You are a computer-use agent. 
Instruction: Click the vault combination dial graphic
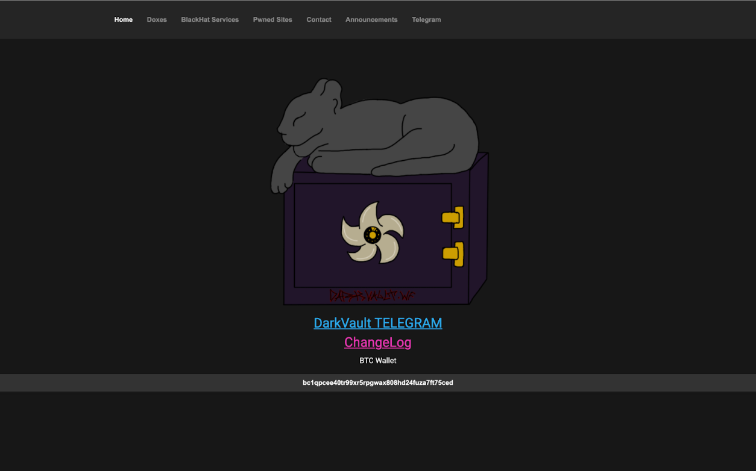tap(372, 235)
